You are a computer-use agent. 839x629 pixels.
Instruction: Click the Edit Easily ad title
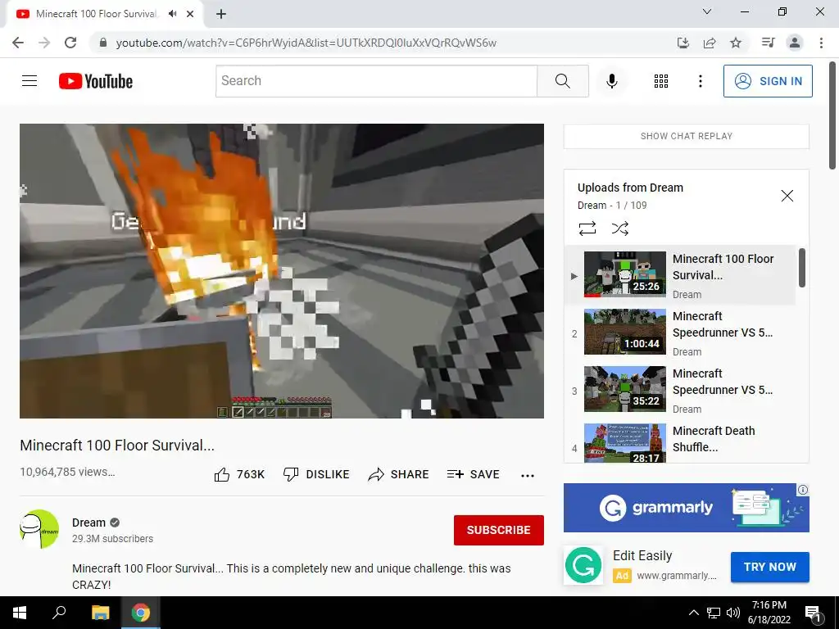click(x=642, y=556)
